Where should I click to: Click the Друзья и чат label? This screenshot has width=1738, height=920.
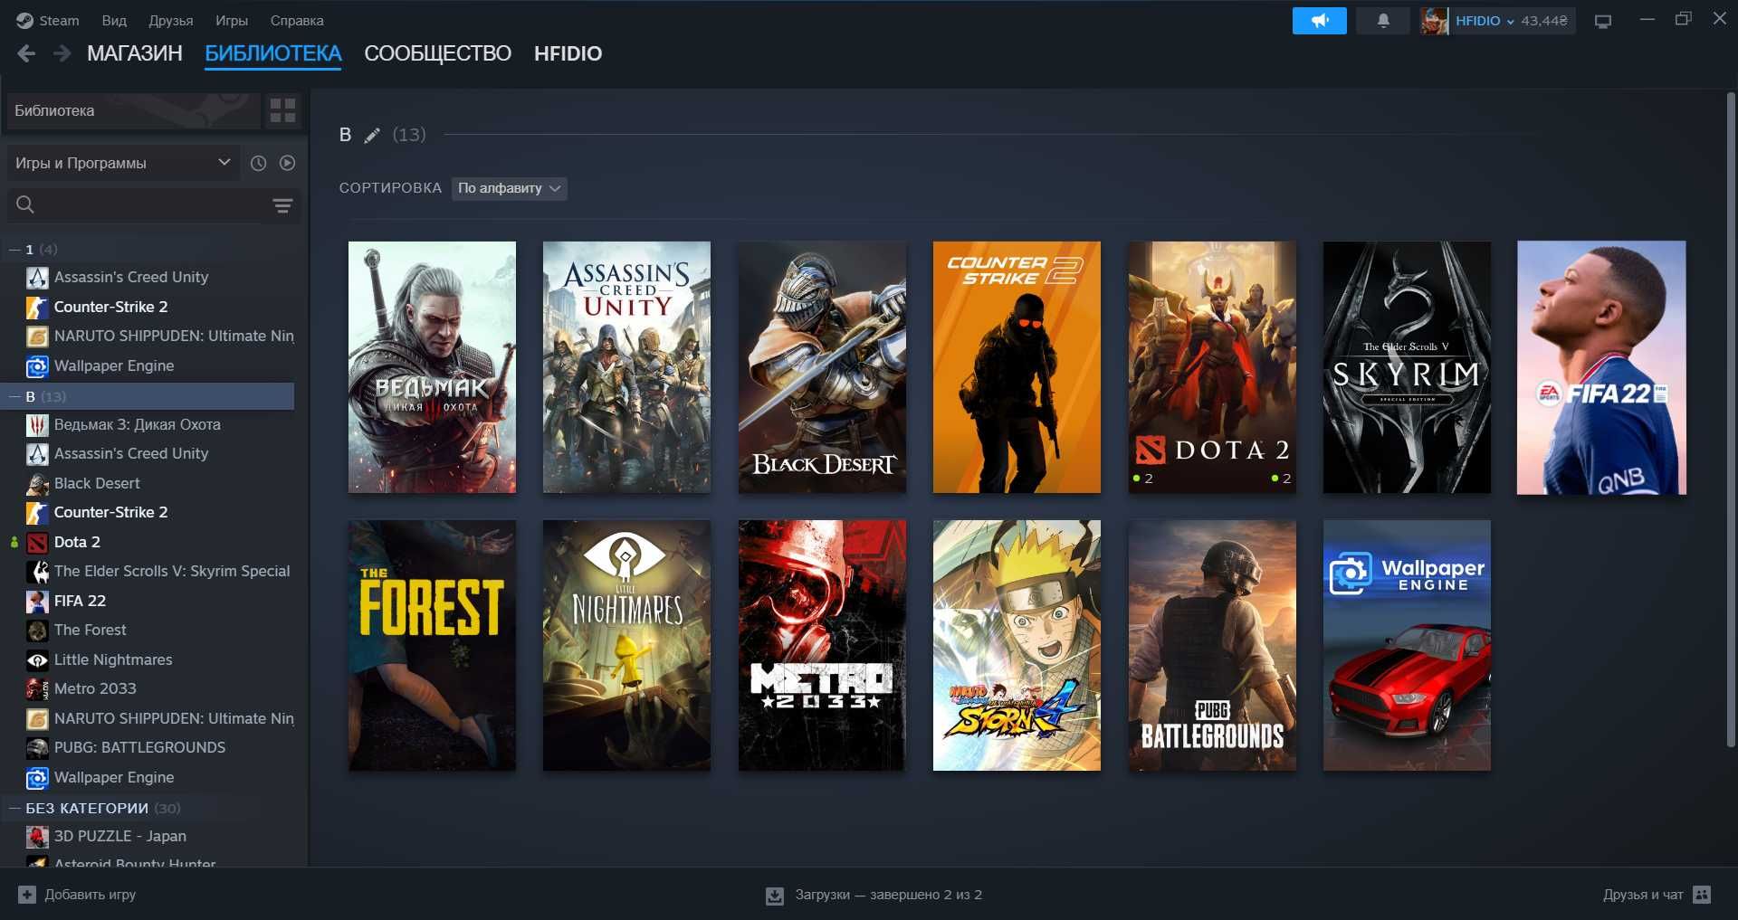point(1643,895)
